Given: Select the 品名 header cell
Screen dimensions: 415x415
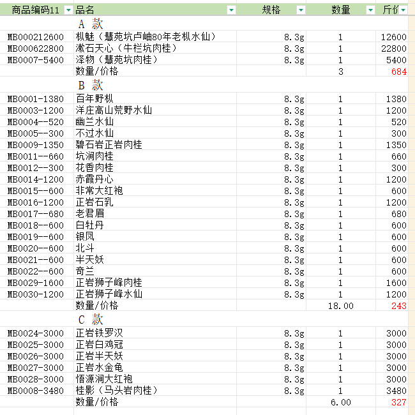Looking at the screenshot, I should point(155,10).
